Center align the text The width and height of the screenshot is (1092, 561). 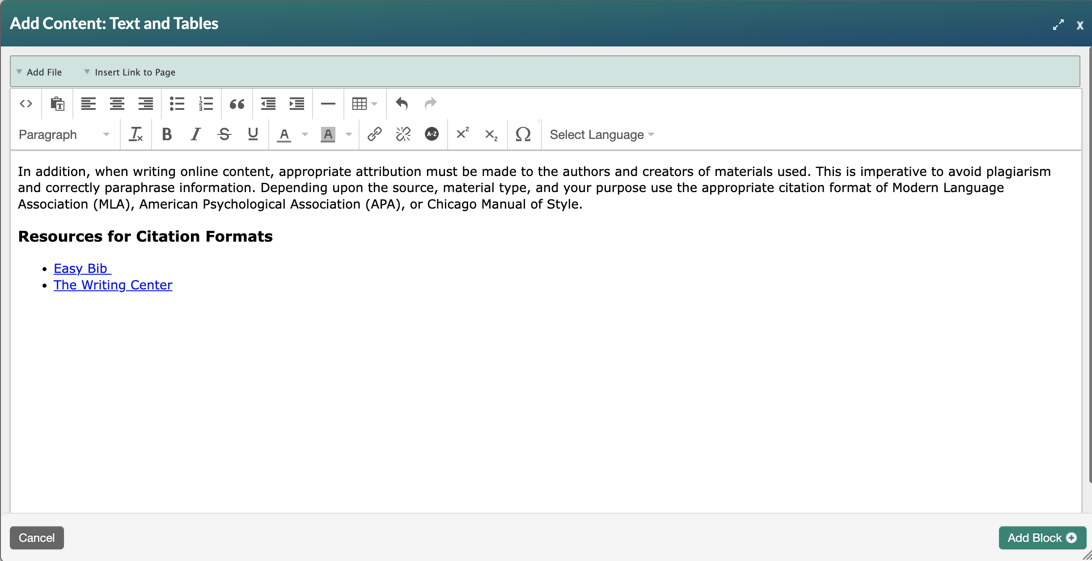click(x=117, y=104)
